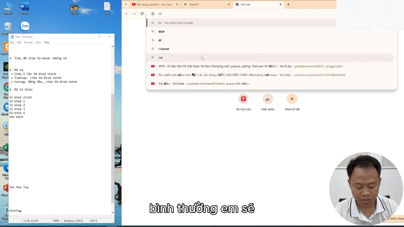Viewport: 404px width, 227px height.
Task: Open Word desktop shortcut
Action: coord(25,8)
